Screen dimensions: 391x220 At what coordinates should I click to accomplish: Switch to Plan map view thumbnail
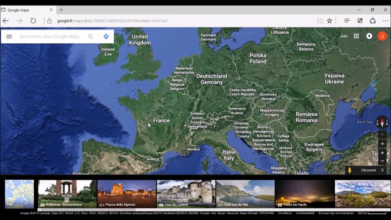coord(20,194)
